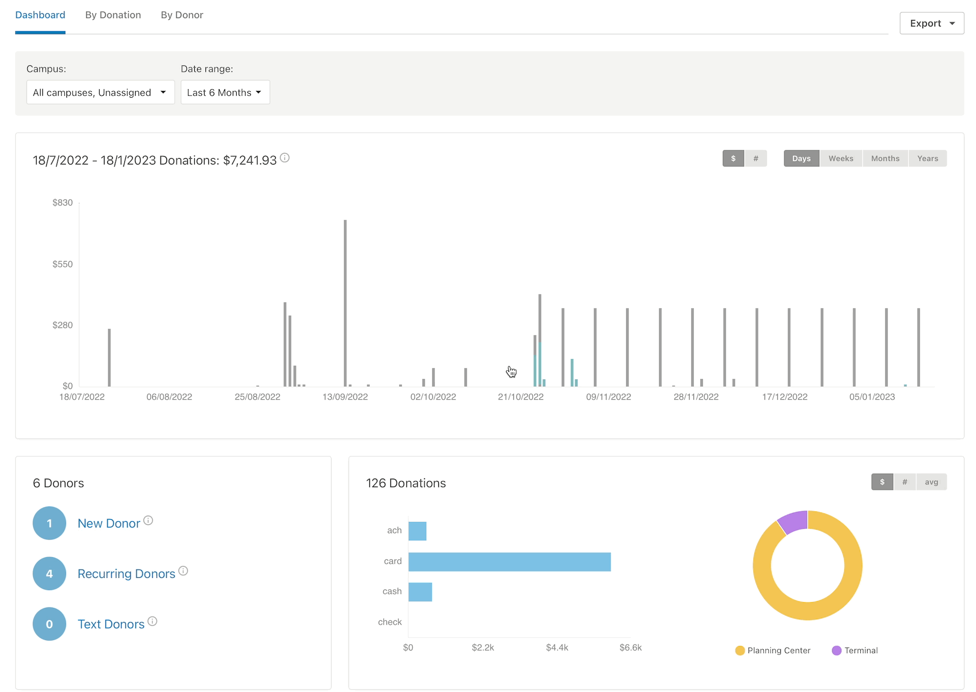This screenshot has width=976, height=692.
Task: Open the Last 6 Months date range
Action: point(224,92)
